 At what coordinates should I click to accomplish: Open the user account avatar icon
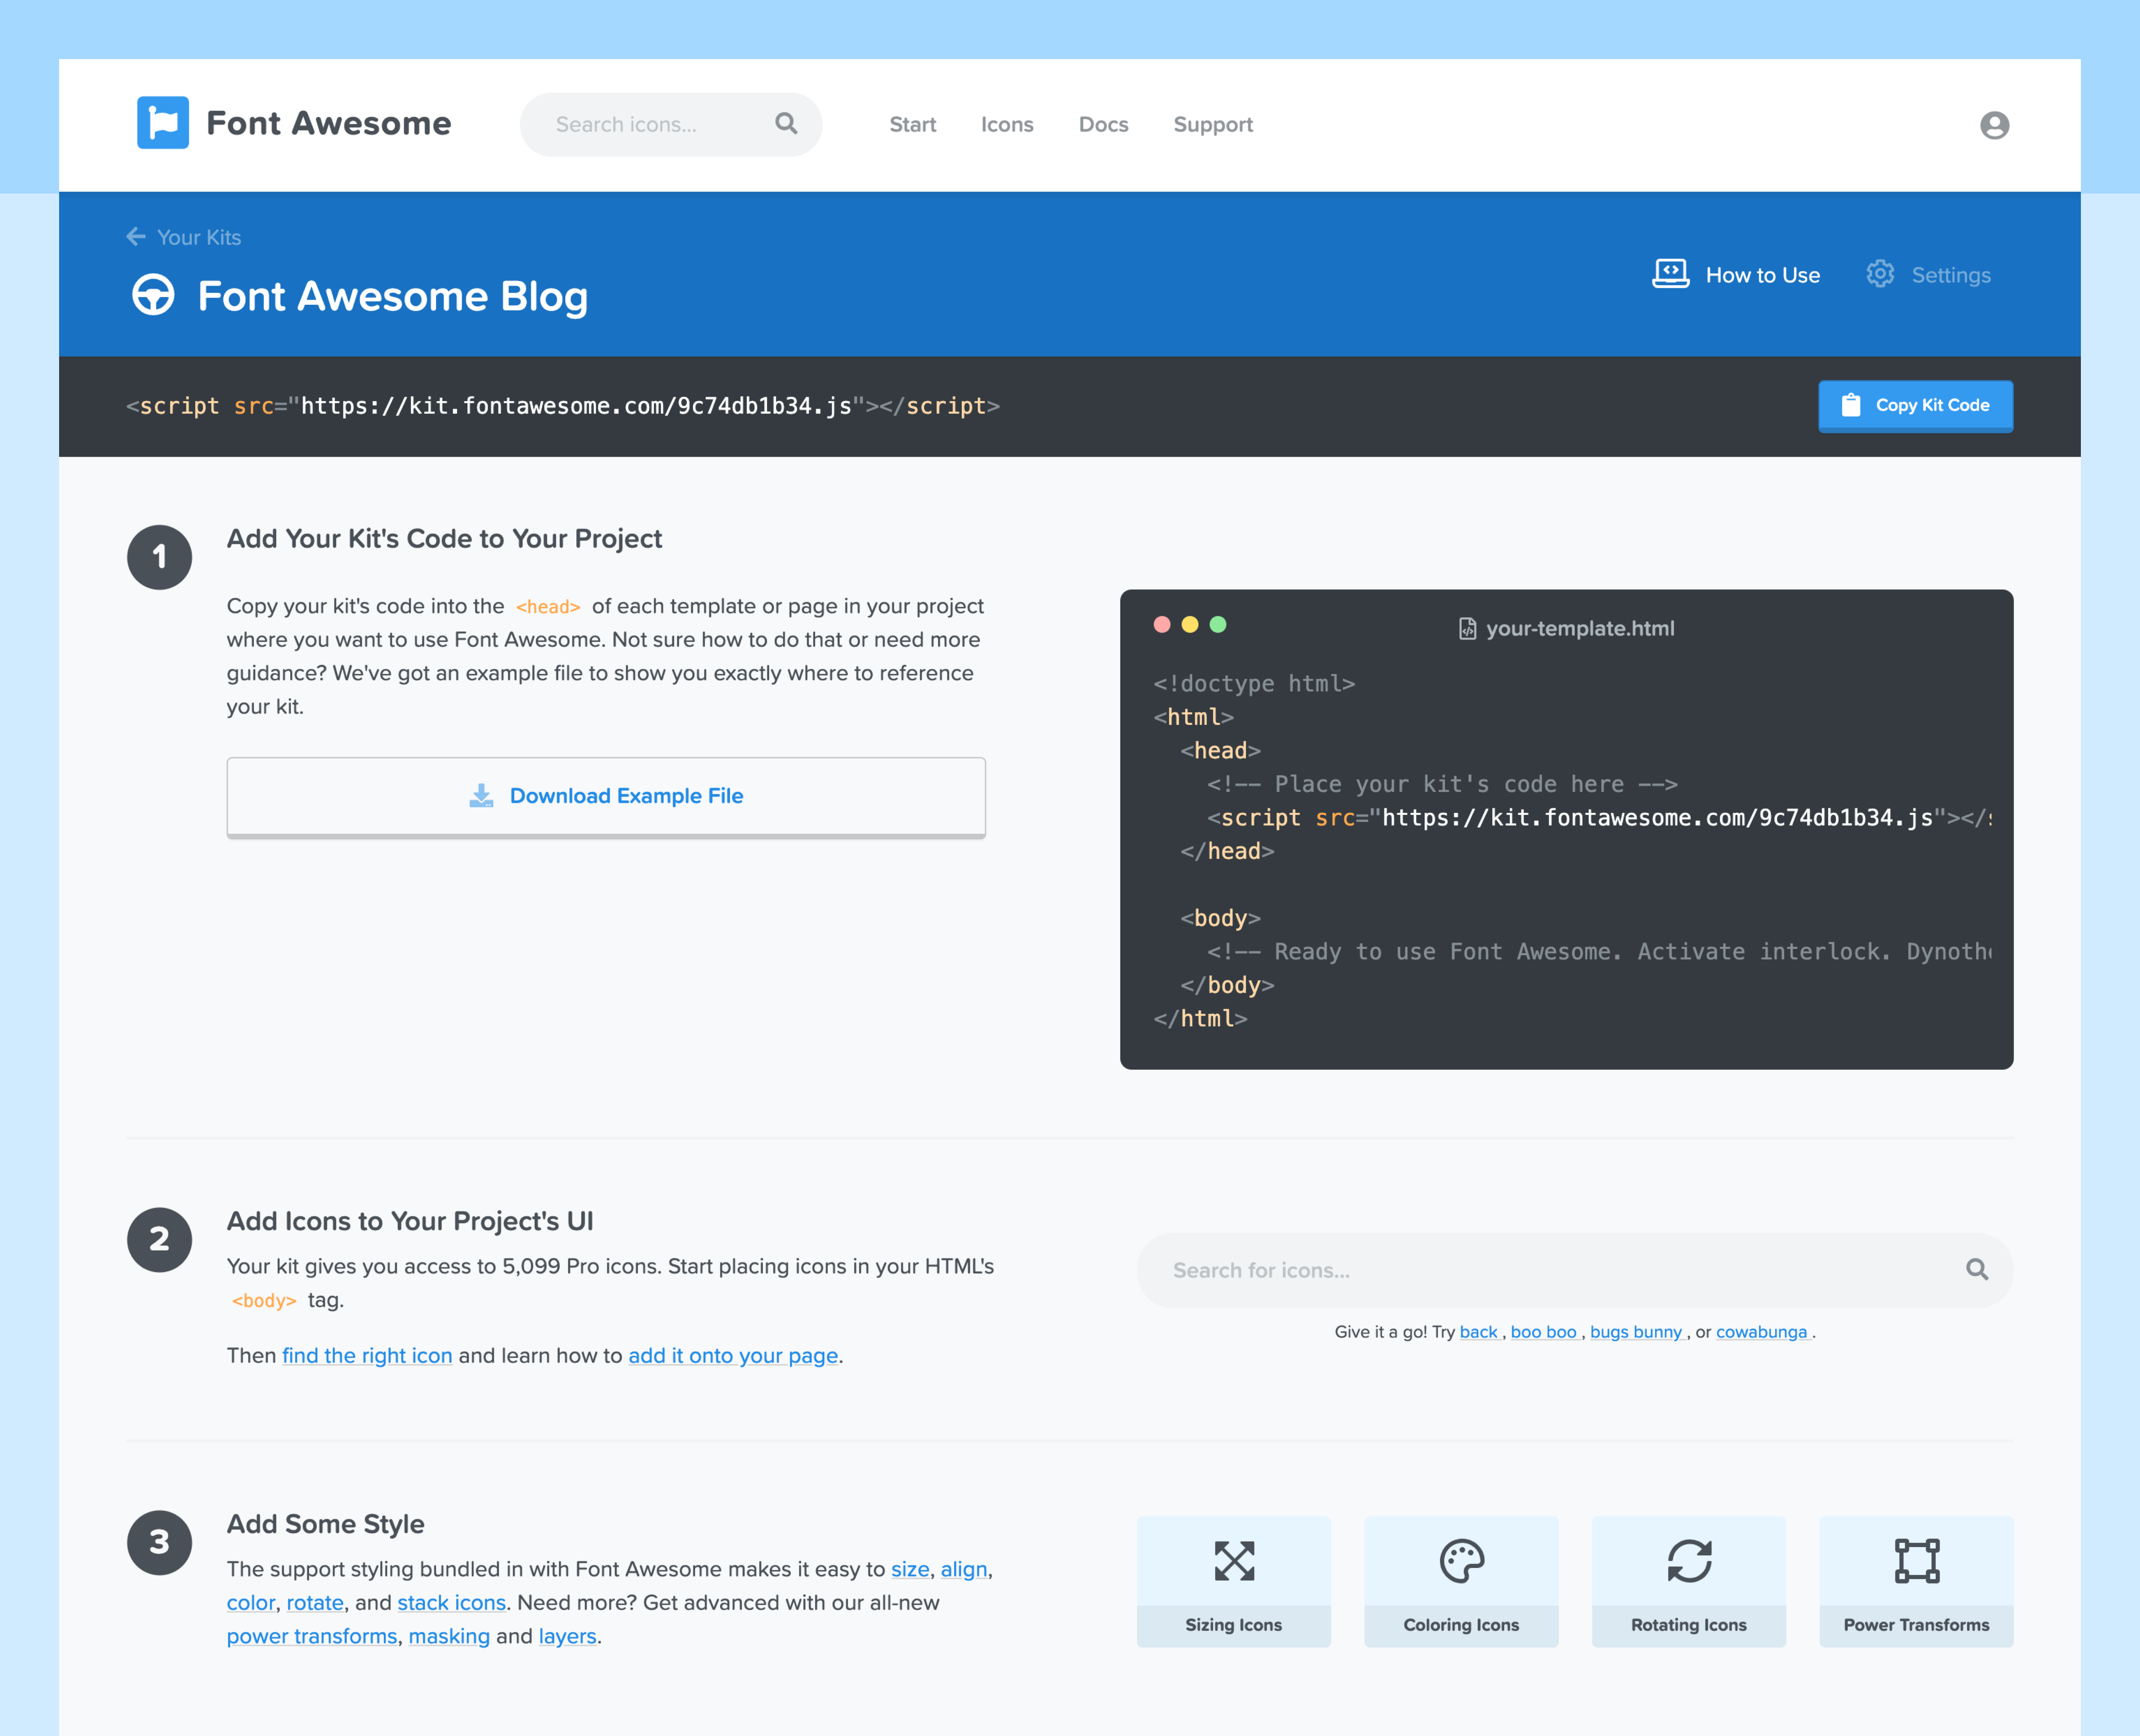(1994, 125)
